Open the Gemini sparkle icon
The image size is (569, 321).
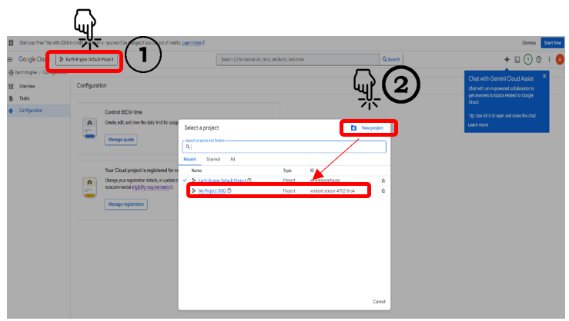tap(506, 59)
